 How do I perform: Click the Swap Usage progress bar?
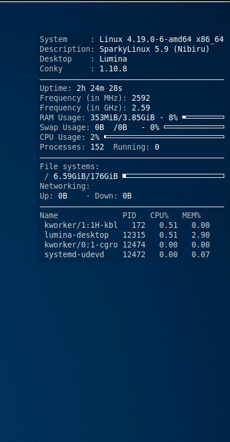pyautogui.click(x=194, y=127)
